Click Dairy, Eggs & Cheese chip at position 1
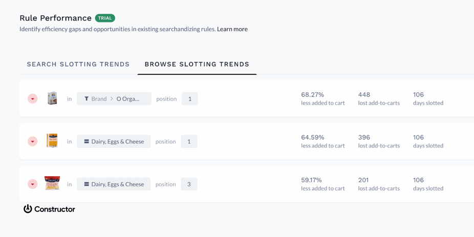Viewport: 474px width, 237px height. point(114,141)
